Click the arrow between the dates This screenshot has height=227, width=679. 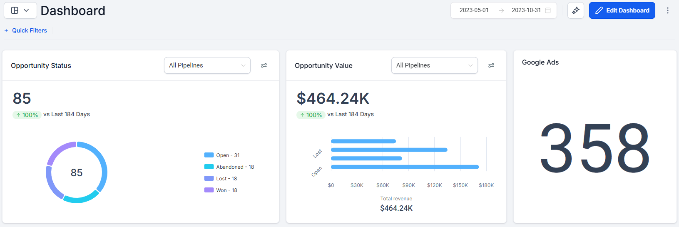(x=501, y=10)
